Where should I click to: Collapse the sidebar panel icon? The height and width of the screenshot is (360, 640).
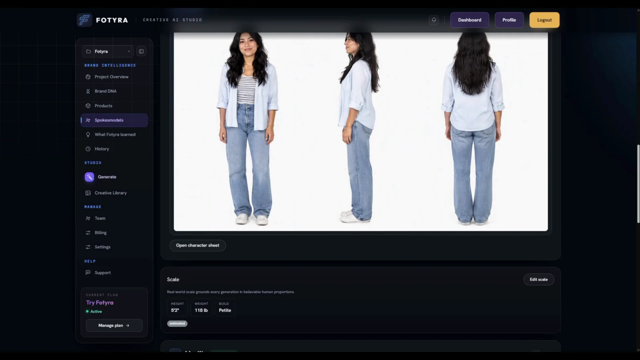pyautogui.click(x=141, y=51)
